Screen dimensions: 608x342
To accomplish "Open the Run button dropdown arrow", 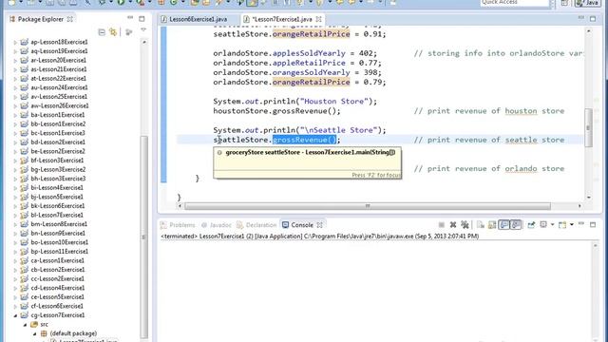I will (x=129, y=3).
